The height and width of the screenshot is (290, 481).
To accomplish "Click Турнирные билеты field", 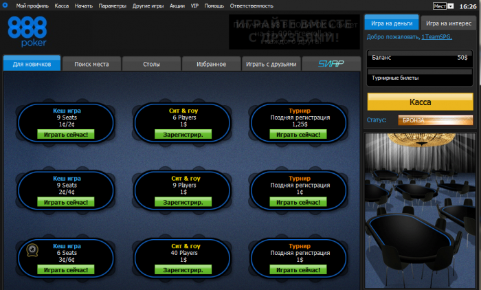I will pos(420,78).
